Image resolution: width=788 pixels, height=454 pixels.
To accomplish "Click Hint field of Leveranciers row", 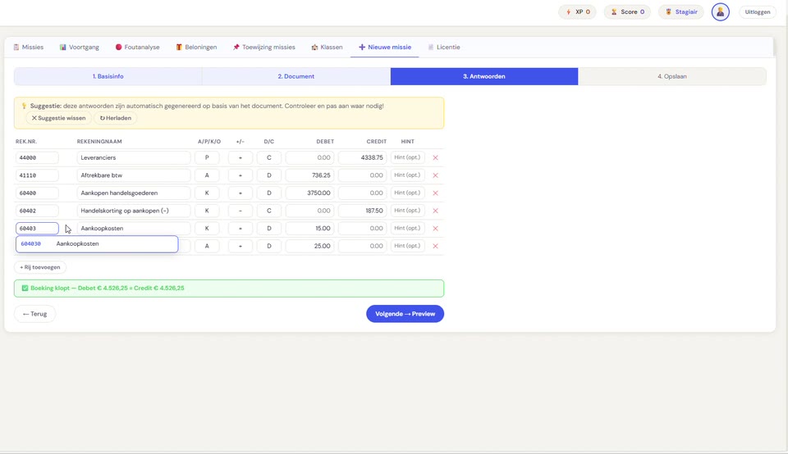I will tap(407, 157).
